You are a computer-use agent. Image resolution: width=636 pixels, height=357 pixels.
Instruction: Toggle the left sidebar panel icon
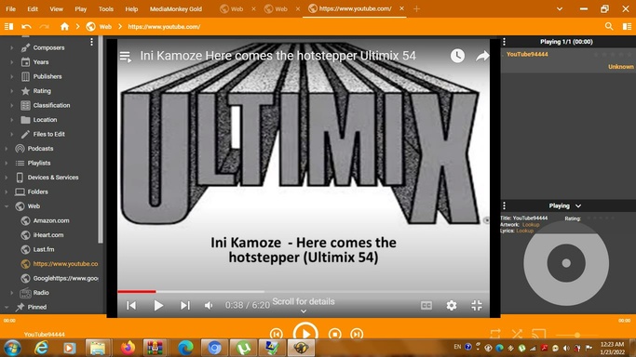point(9,27)
